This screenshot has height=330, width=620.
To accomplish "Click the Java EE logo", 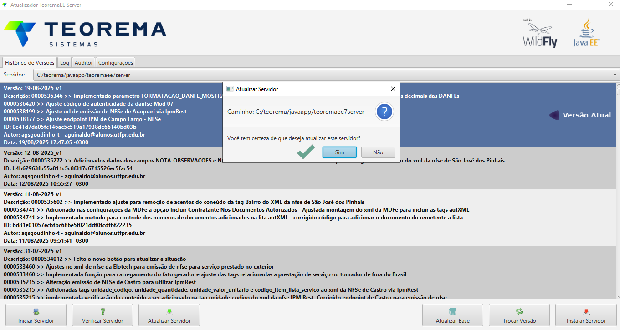I will [x=586, y=33].
